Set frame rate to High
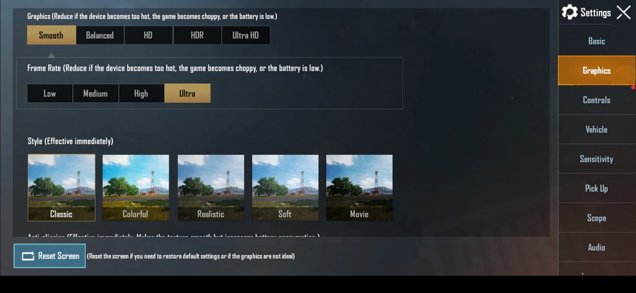The image size is (636, 293). (142, 93)
